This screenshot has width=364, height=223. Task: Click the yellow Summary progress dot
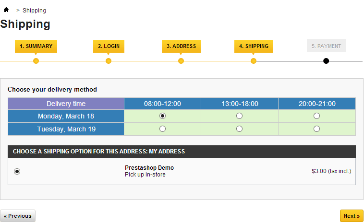(x=36, y=61)
